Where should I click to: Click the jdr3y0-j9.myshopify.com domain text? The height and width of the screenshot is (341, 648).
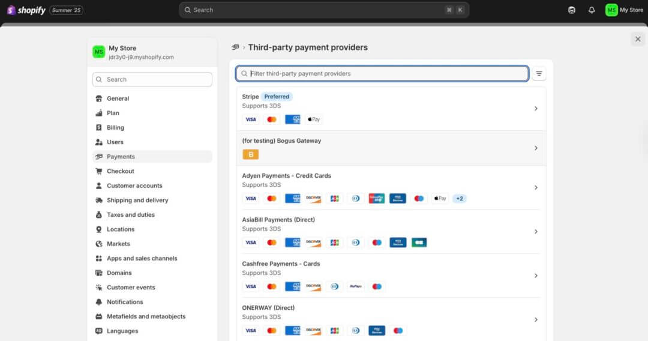(142, 57)
